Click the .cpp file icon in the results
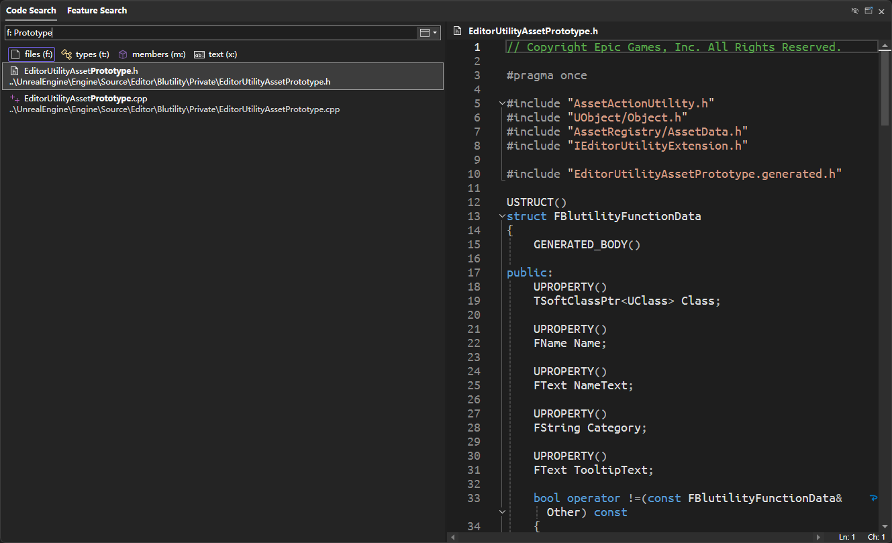The height and width of the screenshot is (543, 892). 14,98
